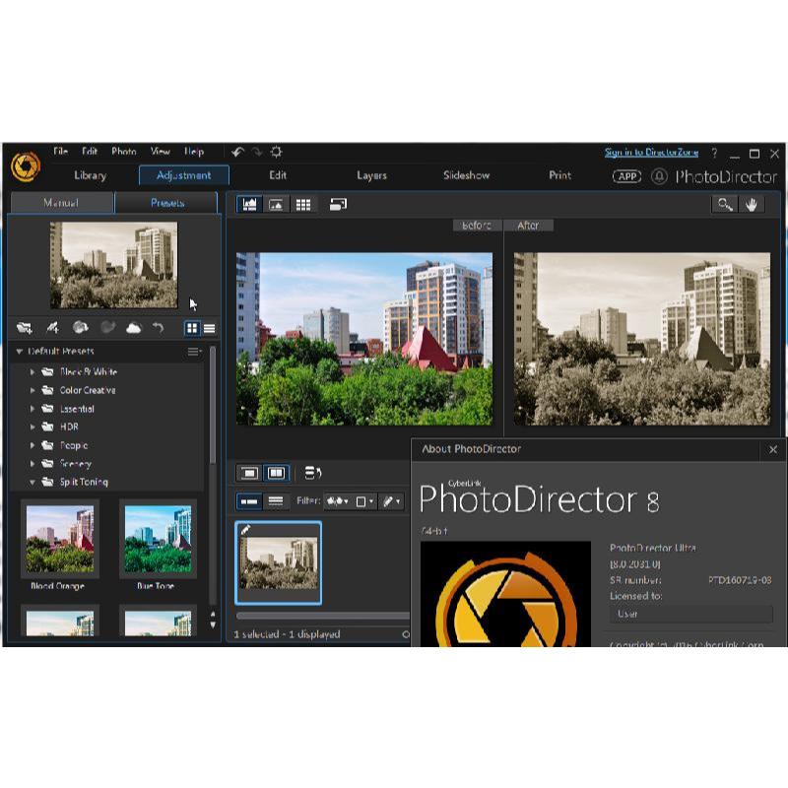Select the Viewer & Browser view icon
Screen dimensions: 788x788
[x=249, y=205]
